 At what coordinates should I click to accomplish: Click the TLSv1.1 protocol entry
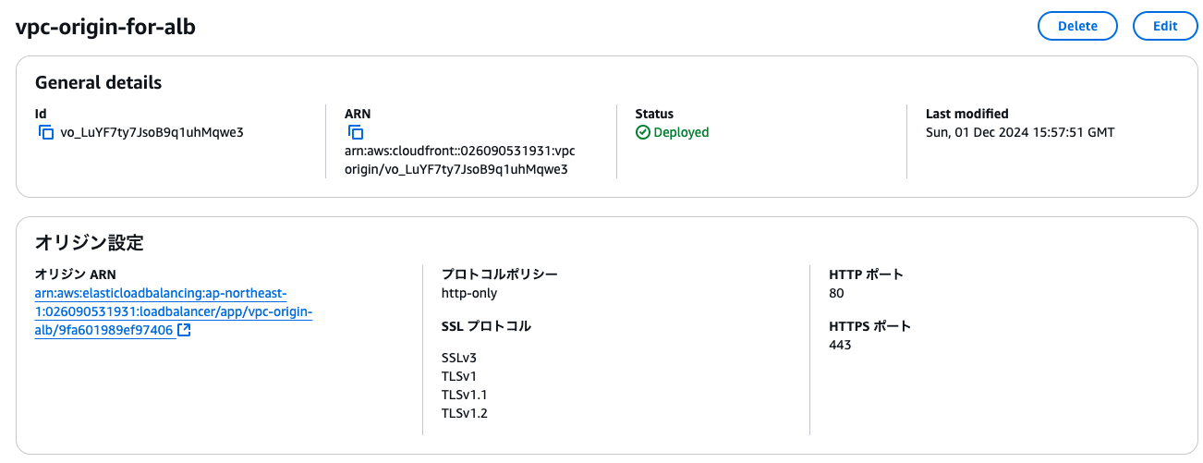464,395
